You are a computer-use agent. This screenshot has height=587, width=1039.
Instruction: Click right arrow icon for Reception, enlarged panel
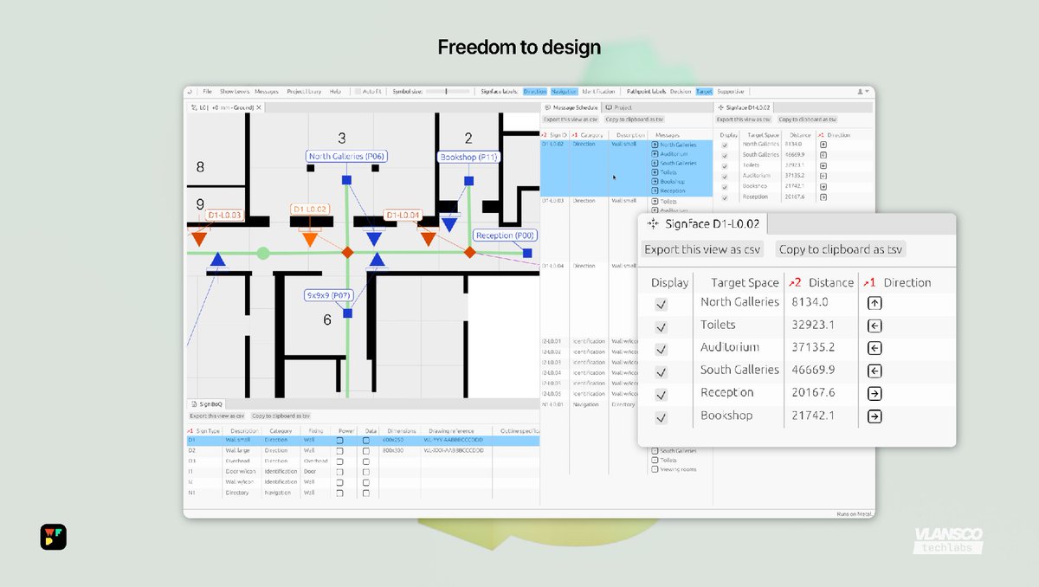coord(874,394)
